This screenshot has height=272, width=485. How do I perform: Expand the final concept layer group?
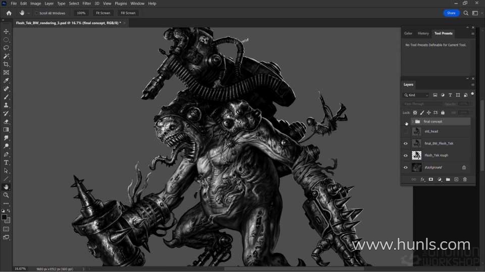tap(412, 122)
